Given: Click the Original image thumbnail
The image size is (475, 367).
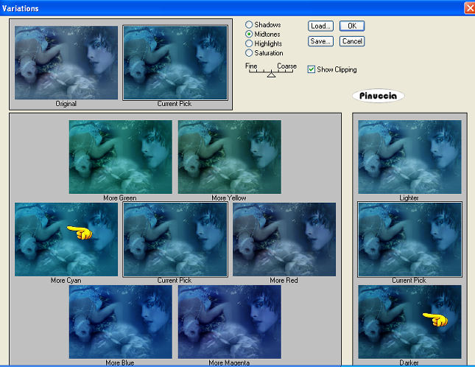Looking at the screenshot, I should click(66, 63).
